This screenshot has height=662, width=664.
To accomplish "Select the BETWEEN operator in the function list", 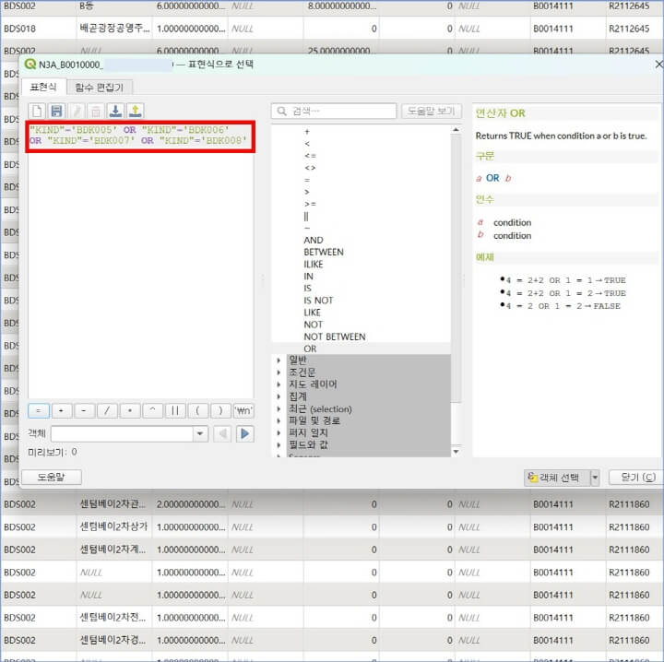I will 324,252.
